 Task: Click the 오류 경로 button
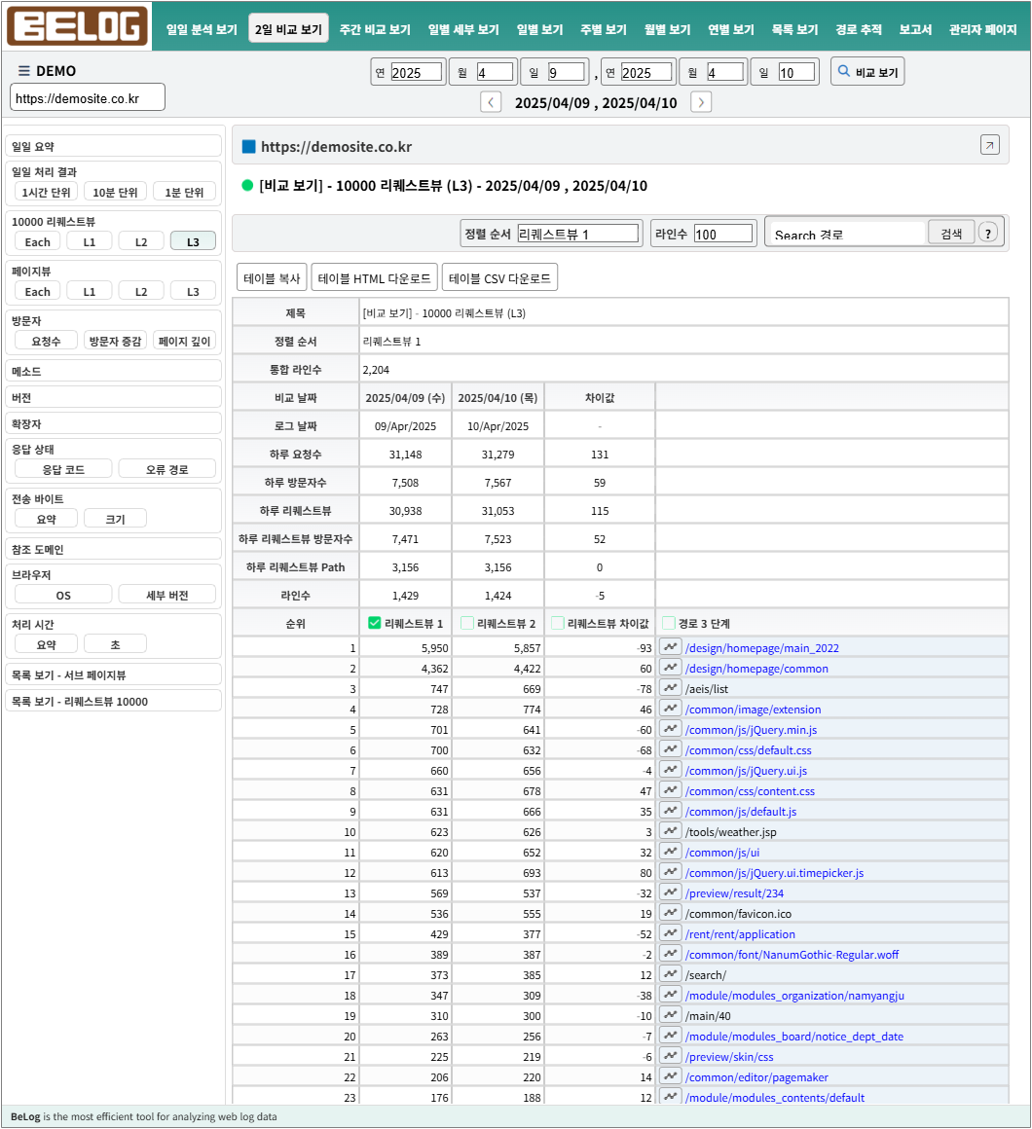(x=167, y=469)
